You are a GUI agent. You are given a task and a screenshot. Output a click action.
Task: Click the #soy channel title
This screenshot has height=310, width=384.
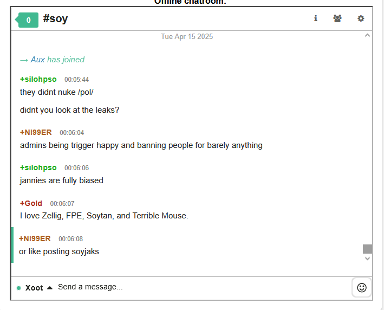pos(55,18)
